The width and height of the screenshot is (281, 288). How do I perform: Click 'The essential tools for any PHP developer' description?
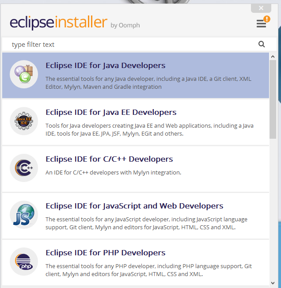[148, 270]
